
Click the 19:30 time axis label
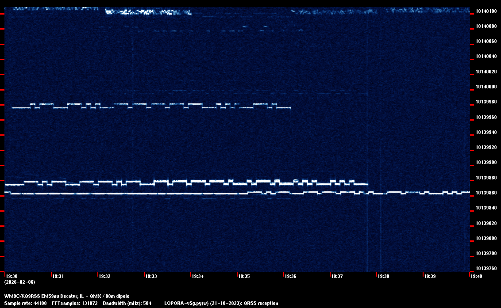pyautogui.click(x=12, y=276)
